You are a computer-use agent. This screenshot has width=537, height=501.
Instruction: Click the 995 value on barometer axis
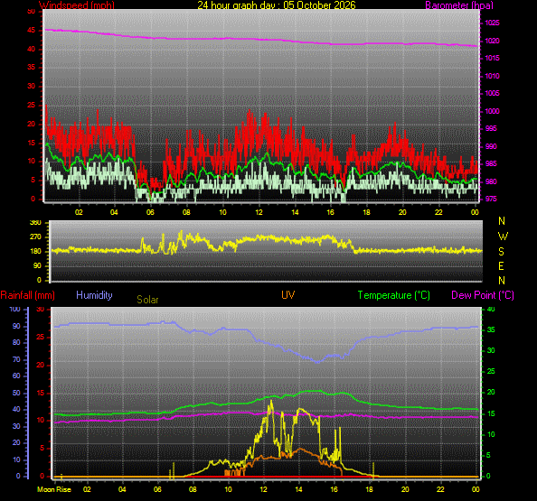[491, 128]
